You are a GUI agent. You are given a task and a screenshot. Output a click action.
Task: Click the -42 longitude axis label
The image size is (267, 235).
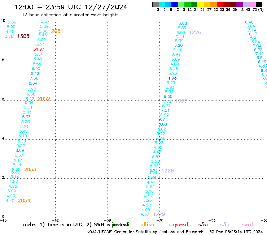[x=55, y=220]
